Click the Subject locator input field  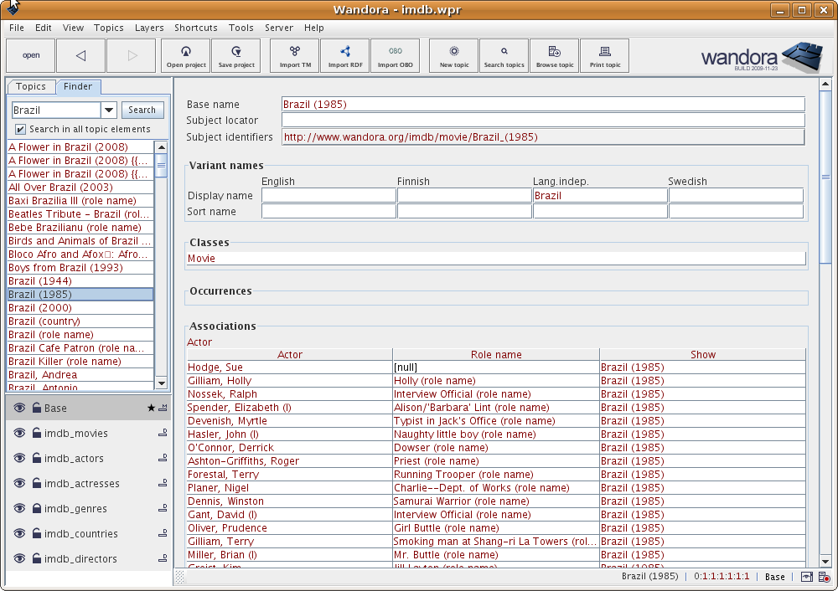click(x=542, y=121)
